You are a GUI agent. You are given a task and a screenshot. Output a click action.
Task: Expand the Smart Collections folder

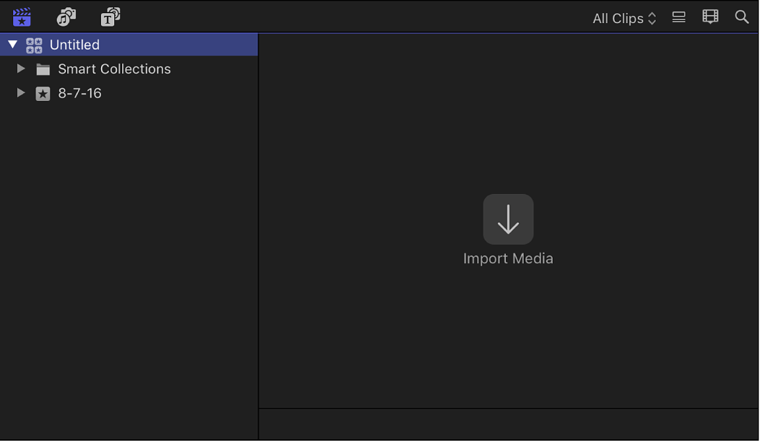click(x=21, y=69)
